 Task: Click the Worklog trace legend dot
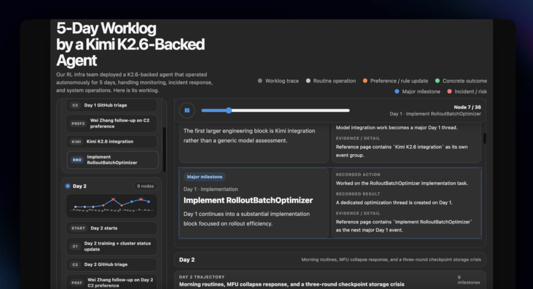point(260,81)
